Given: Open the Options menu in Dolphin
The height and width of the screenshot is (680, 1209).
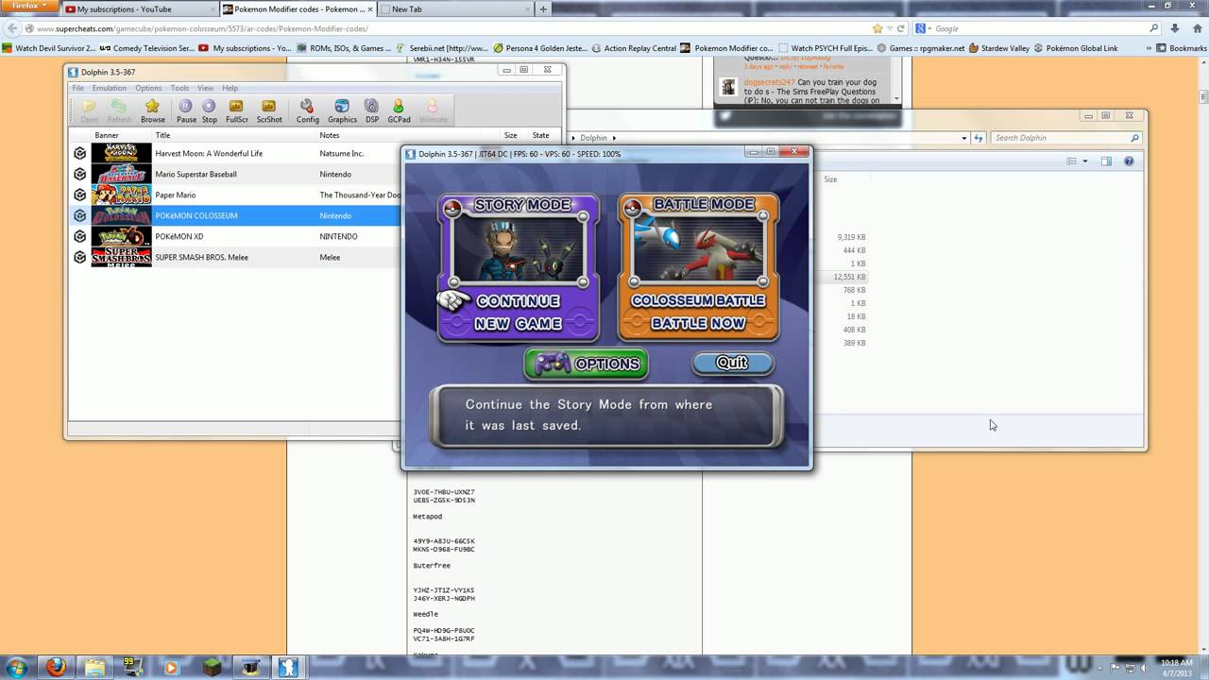Looking at the screenshot, I should (x=148, y=88).
